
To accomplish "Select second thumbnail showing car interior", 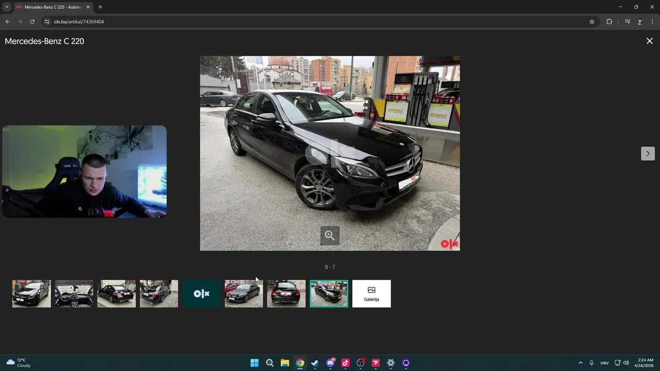I will [74, 294].
